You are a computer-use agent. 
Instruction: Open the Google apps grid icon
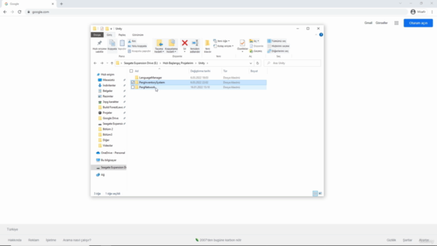click(396, 23)
